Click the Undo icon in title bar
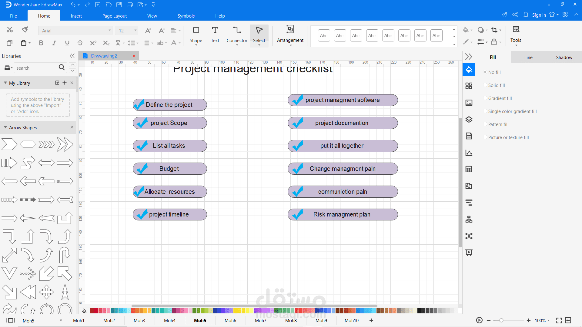 (73, 5)
